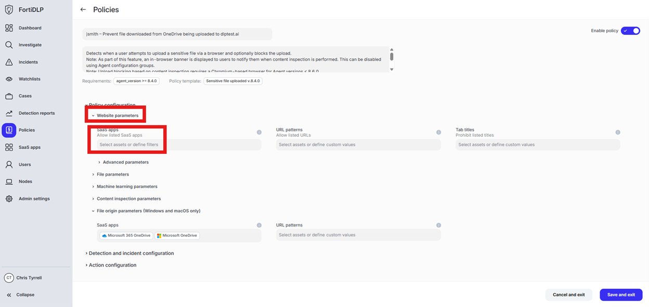Click the Allow listed SaaS apps field
Image resolution: width=649 pixels, height=307 pixels.
(x=179, y=145)
